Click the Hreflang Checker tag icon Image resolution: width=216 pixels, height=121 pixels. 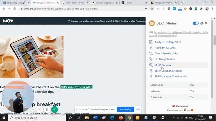point(151,59)
